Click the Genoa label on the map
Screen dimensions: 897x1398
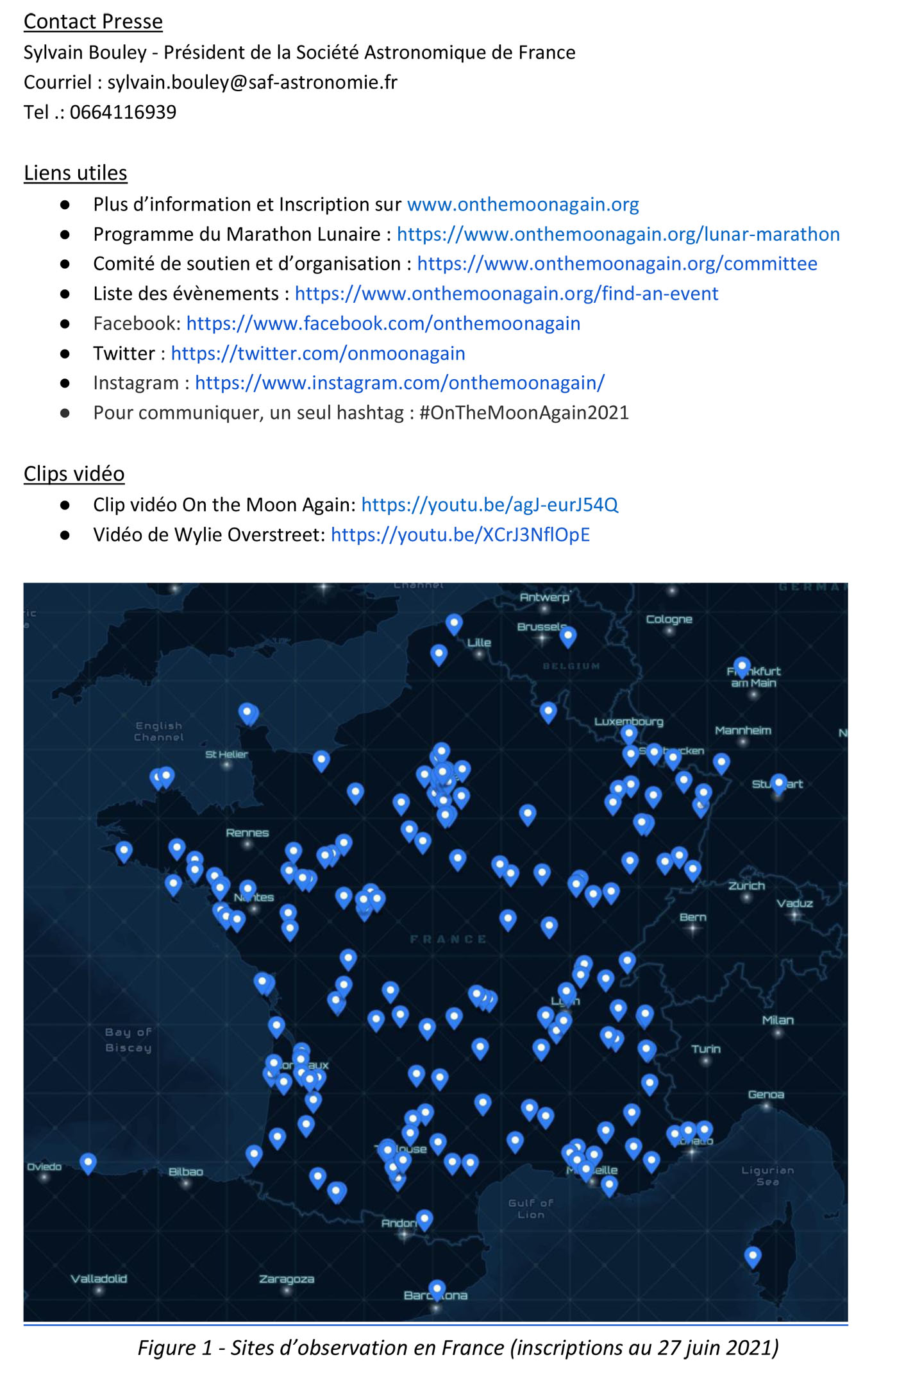766,1095
